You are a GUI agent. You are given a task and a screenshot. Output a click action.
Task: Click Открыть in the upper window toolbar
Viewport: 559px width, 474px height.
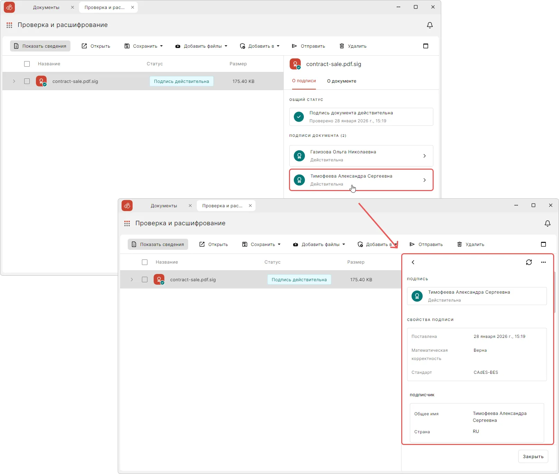tap(96, 46)
